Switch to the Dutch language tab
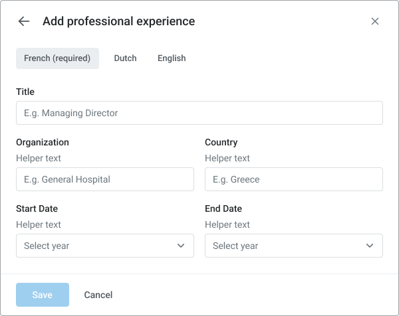This screenshot has width=399, height=316. 125,58
